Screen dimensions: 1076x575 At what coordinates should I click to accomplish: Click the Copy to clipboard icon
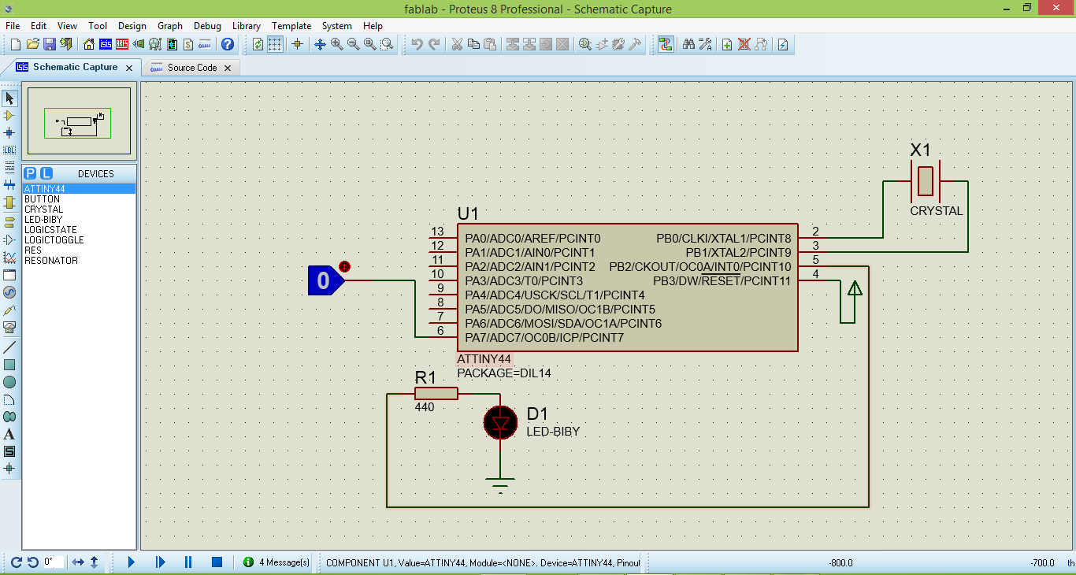point(473,44)
